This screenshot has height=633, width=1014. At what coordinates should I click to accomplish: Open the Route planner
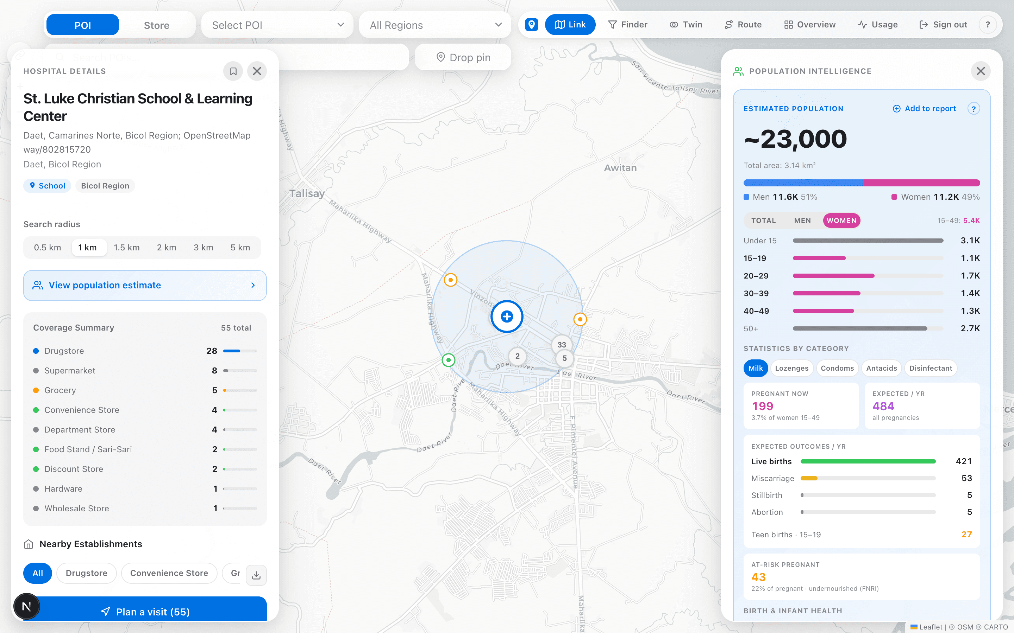(x=743, y=25)
